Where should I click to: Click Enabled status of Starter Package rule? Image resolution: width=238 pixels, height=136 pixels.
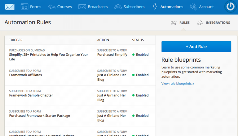[x=142, y=116]
